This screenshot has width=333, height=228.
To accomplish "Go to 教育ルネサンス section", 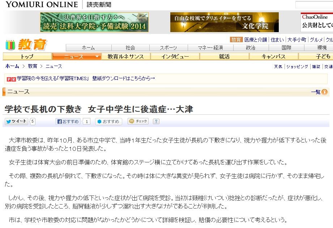I will (126, 56).
